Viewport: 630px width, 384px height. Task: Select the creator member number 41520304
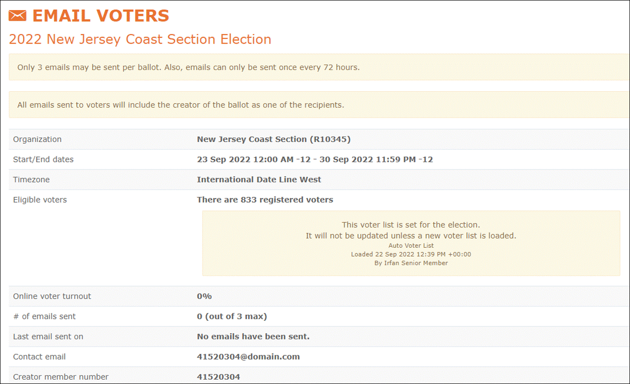[218, 377]
